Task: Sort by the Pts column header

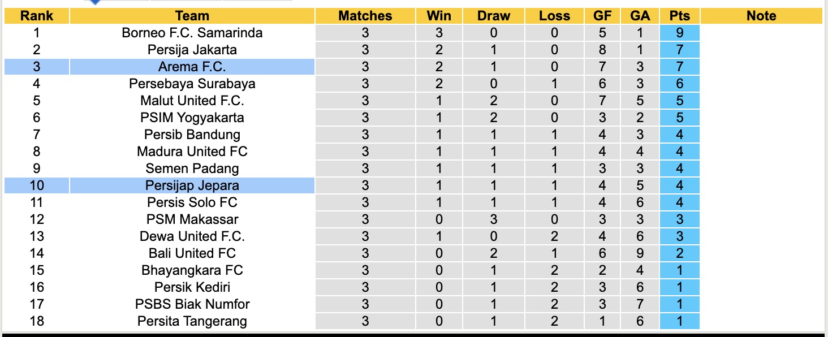Action: click(x=679, y=16)
